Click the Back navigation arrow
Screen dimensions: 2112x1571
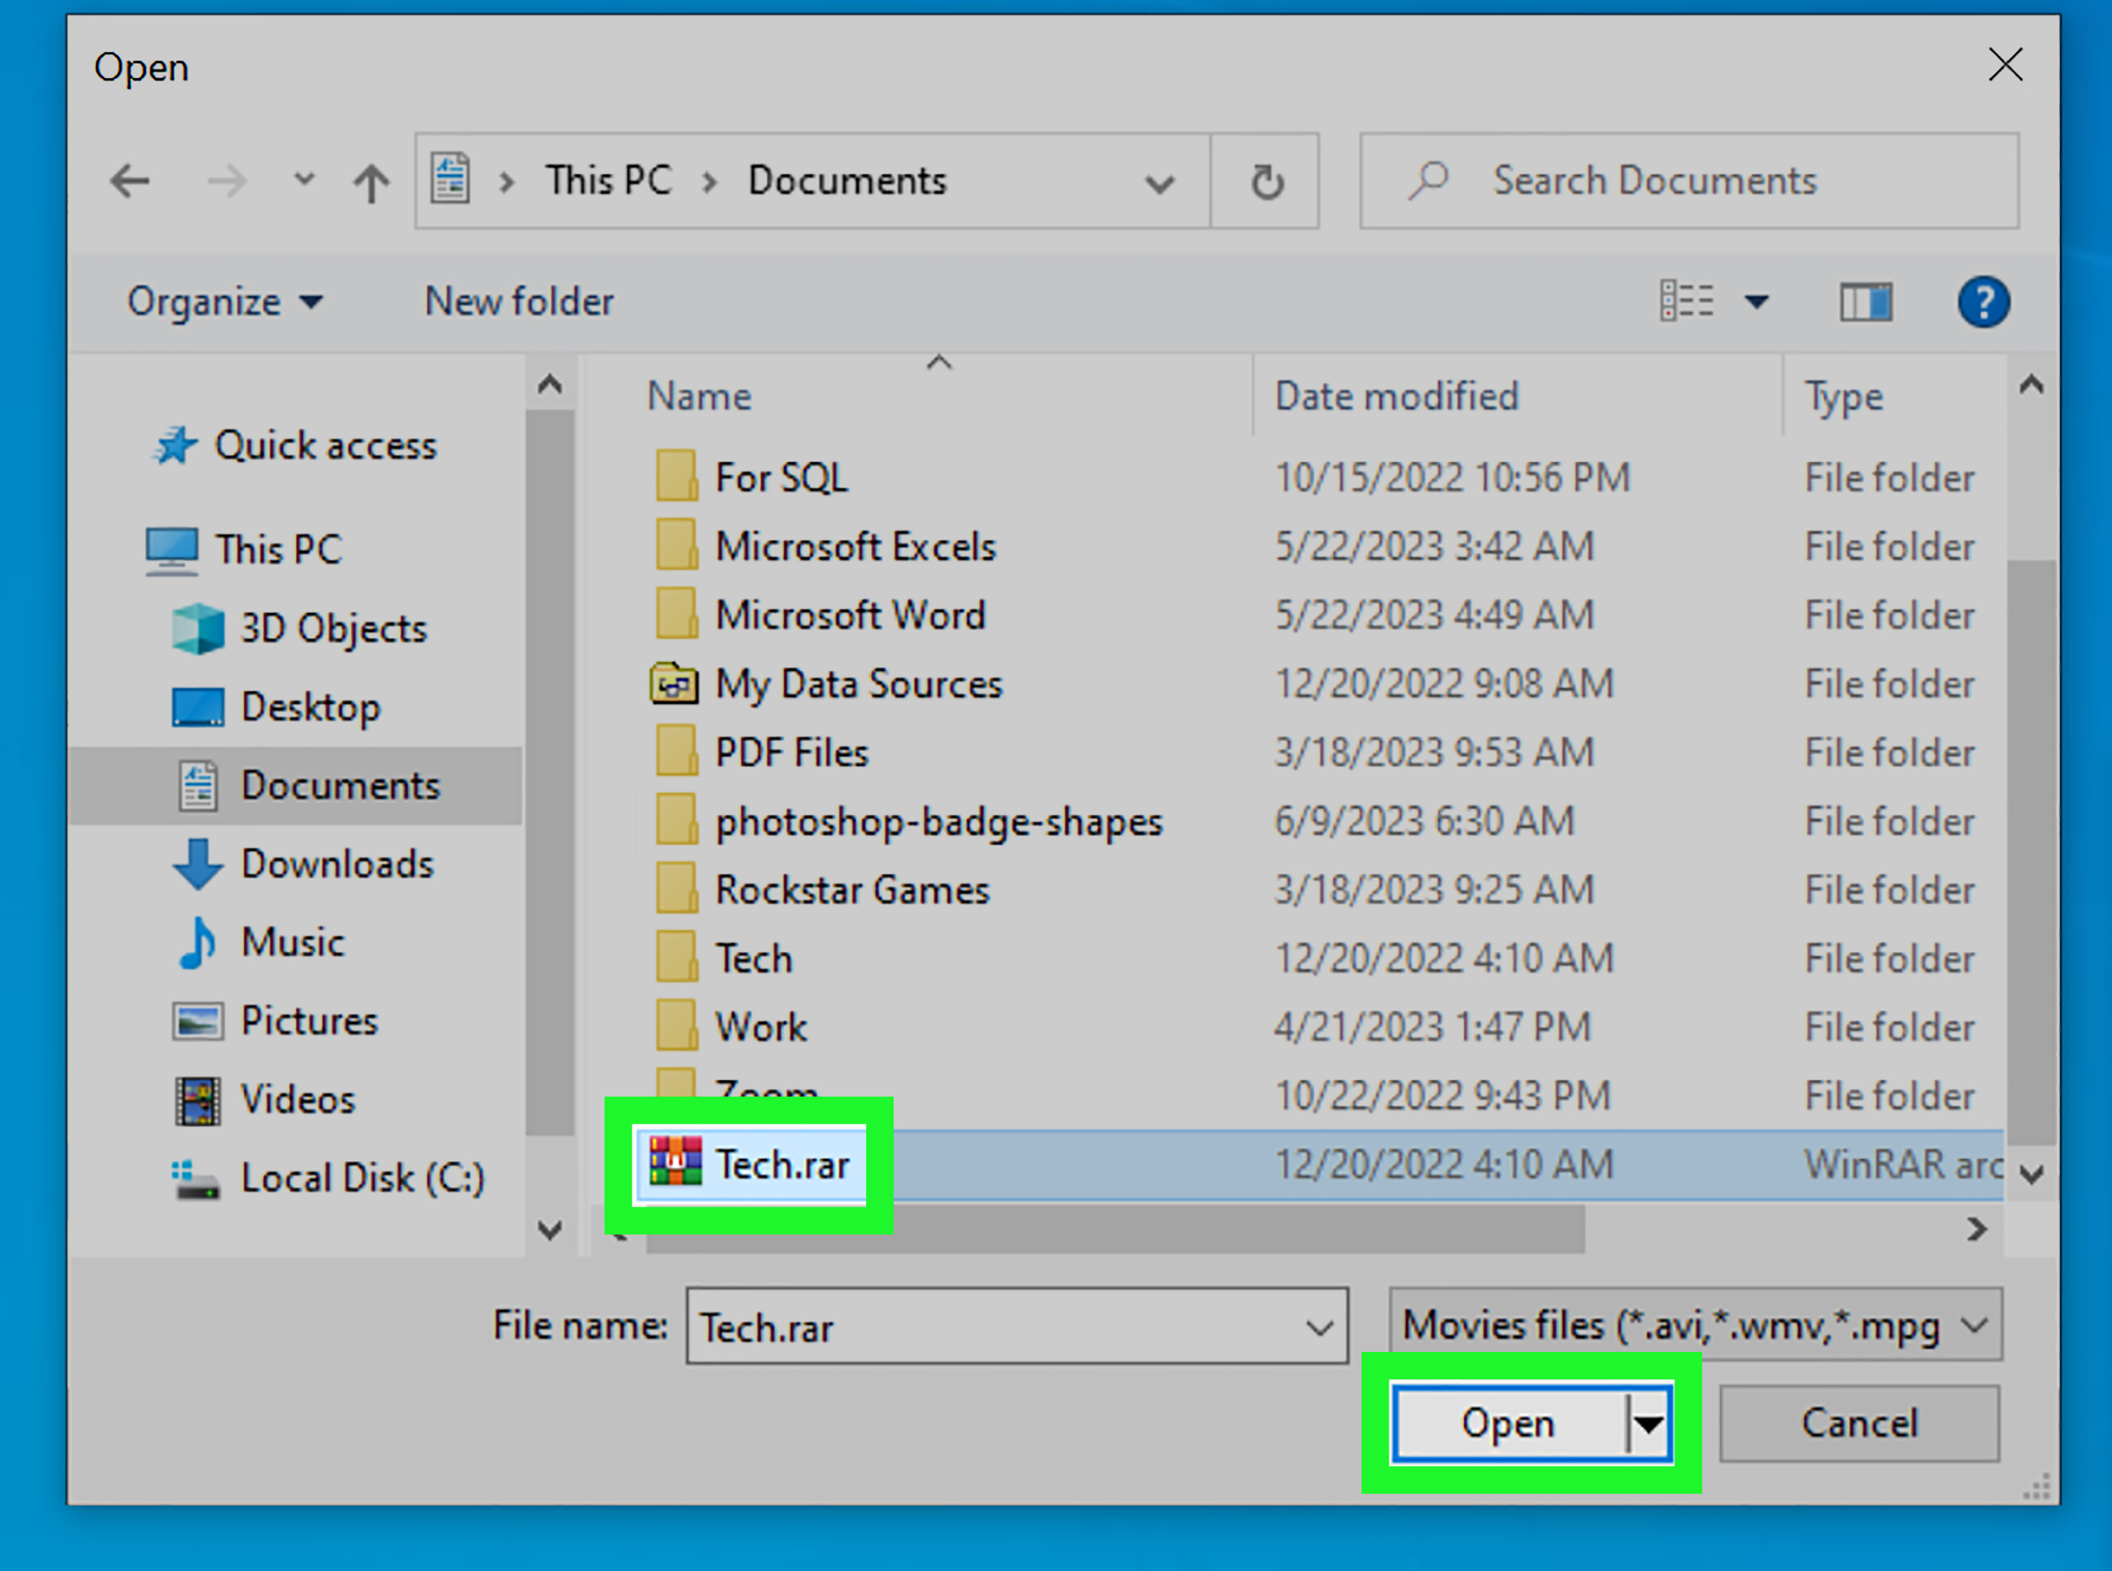pos(130,181)
